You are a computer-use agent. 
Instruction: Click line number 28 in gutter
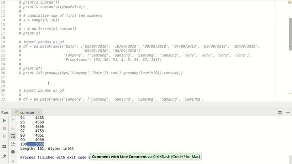(3, 82)
